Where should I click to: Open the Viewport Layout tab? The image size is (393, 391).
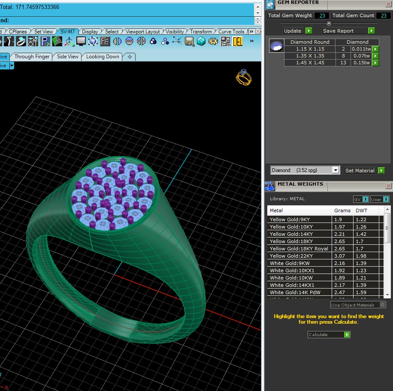point(142,32)
